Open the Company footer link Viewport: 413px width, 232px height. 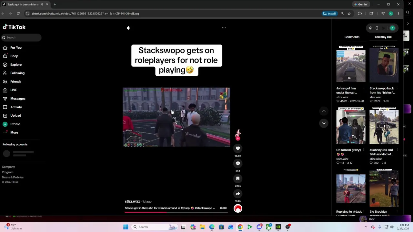[x=8, y=167]
